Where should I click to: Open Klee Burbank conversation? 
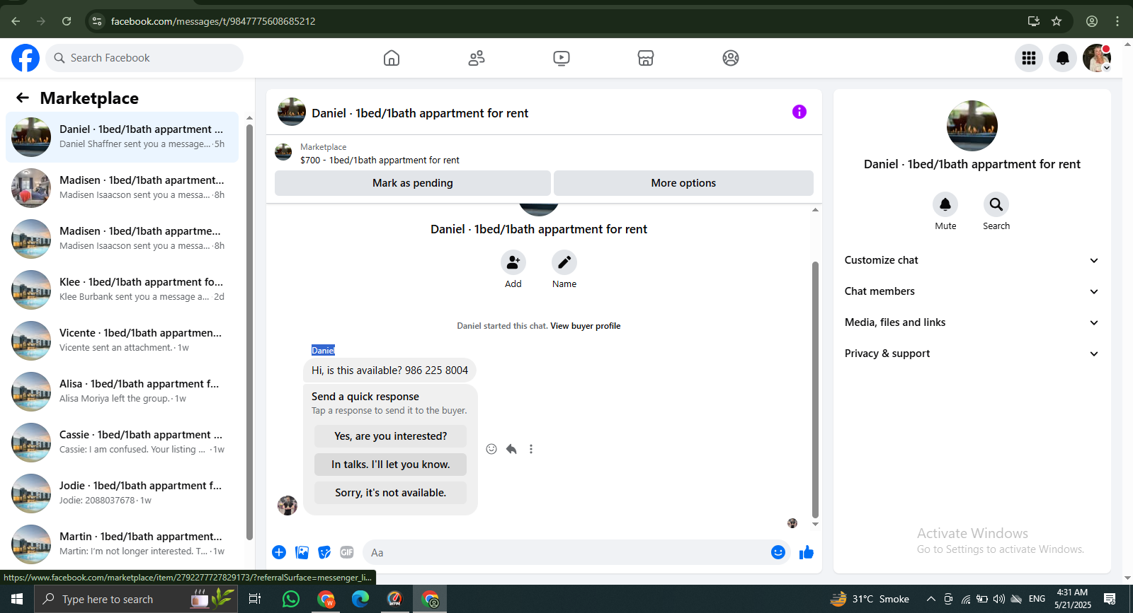point(123,290)
